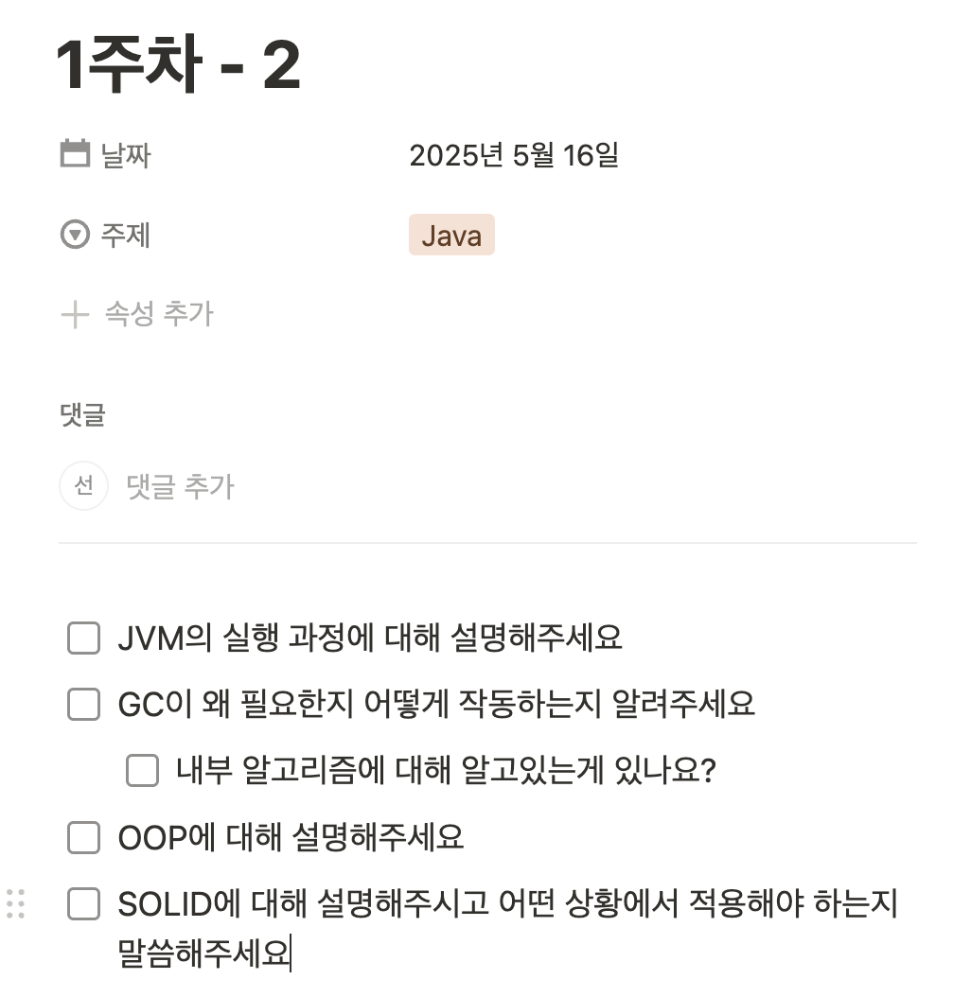Click the plus icon for 속성 추가

pos(75,314)
